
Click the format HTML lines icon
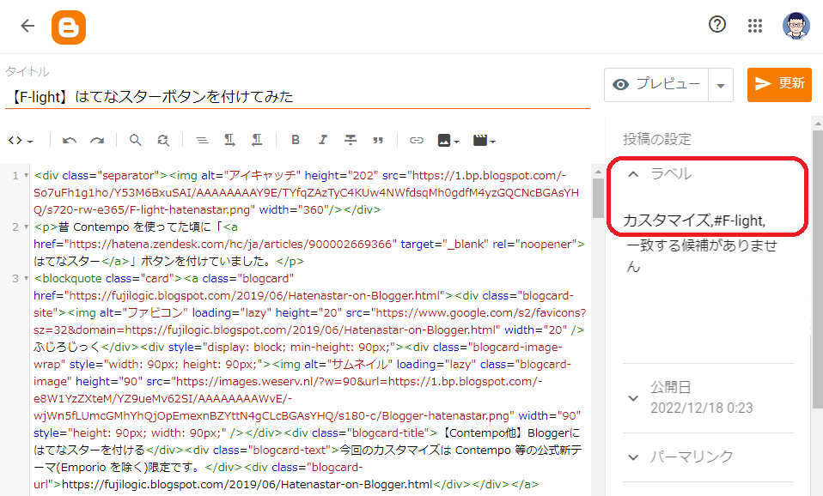pyautogui.click(x=202, y=141)
